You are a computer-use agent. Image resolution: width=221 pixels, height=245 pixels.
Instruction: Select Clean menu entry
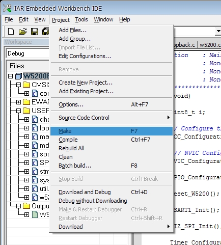coord(112,157)
